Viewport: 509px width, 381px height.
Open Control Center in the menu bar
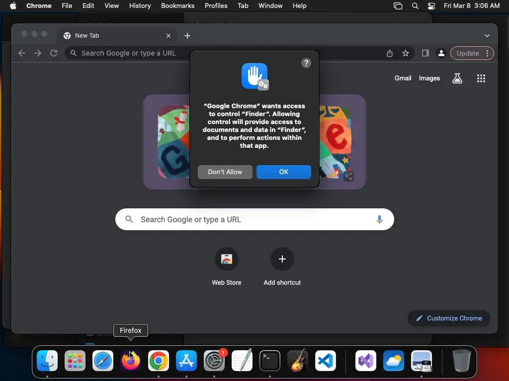431,6
